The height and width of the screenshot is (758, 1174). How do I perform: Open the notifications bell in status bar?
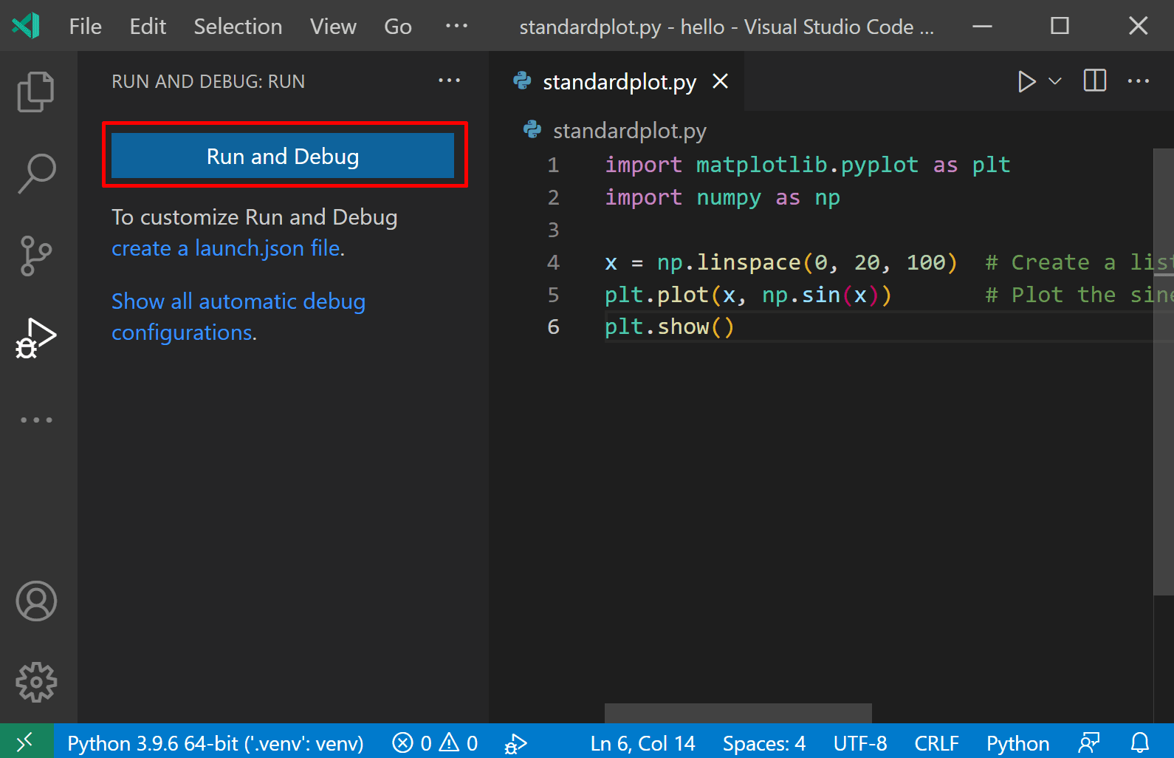1140,742
